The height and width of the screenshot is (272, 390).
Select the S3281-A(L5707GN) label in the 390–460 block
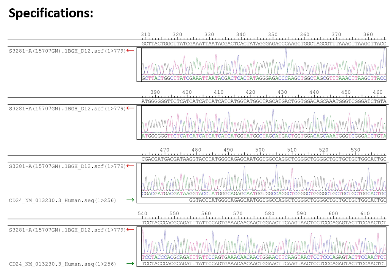pos(67,109)
